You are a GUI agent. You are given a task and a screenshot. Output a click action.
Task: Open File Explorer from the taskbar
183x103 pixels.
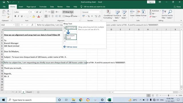tap(73, 100)
